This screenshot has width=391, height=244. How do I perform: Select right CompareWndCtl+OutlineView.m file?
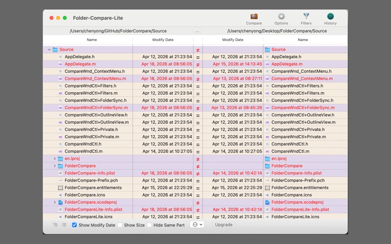tap(304, 122)
